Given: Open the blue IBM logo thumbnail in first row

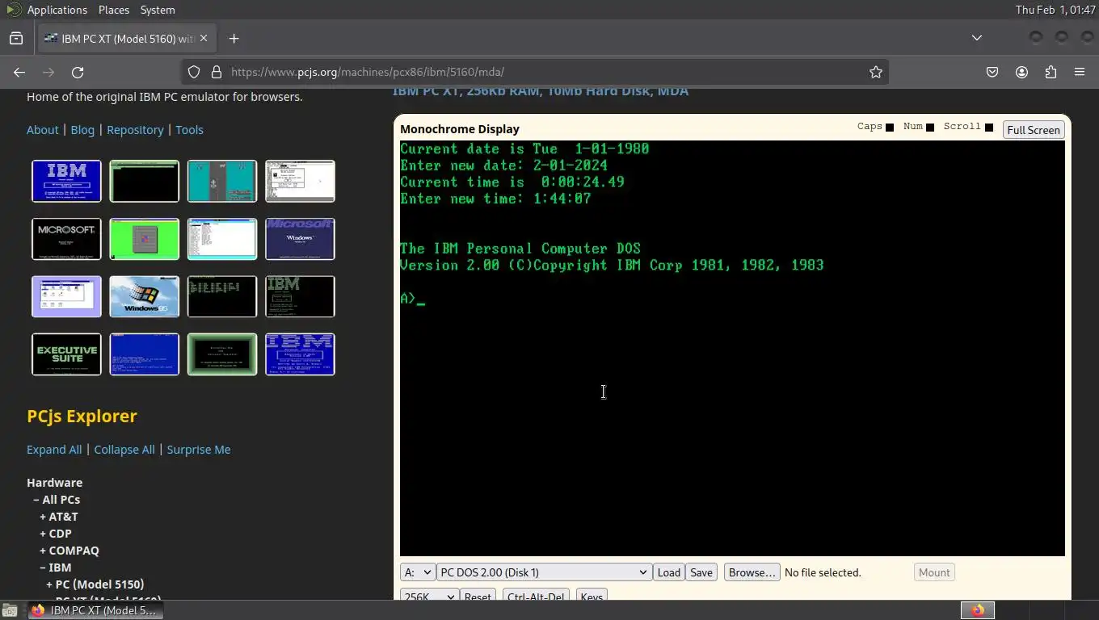Looking at the screenshot, I should [66, 181].
